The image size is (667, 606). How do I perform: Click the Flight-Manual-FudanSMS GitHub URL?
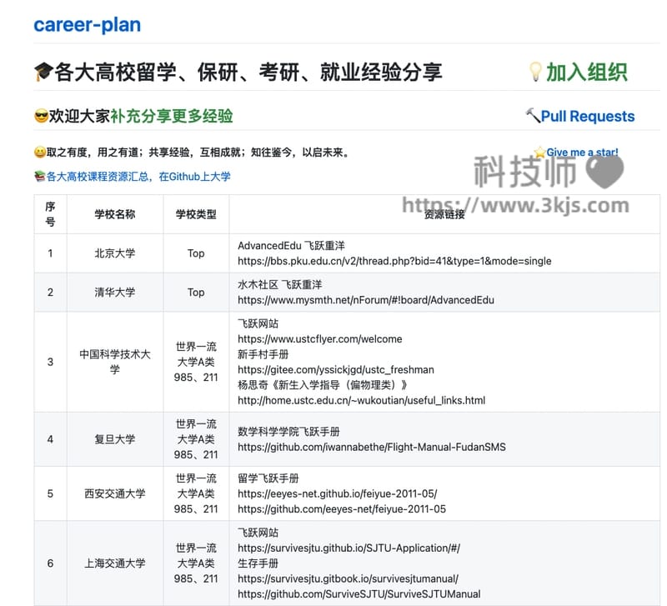click(x=372, y=447)
